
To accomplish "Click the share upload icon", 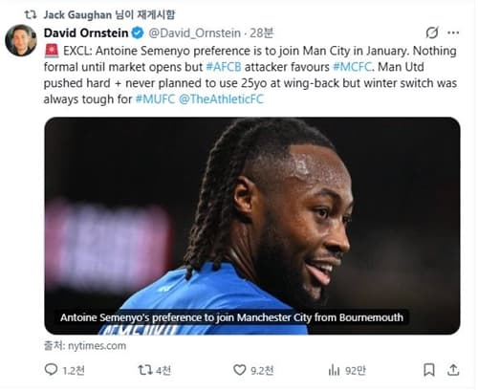I will (x=453, y=370).
